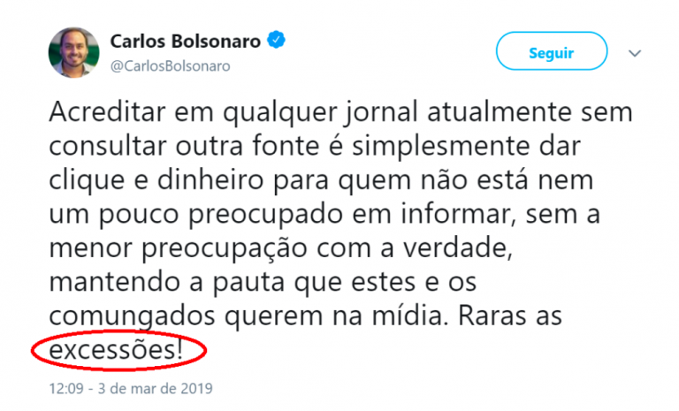Expand the tweet options chevron arrow
679x411 pixels.
tap(634, 54)
